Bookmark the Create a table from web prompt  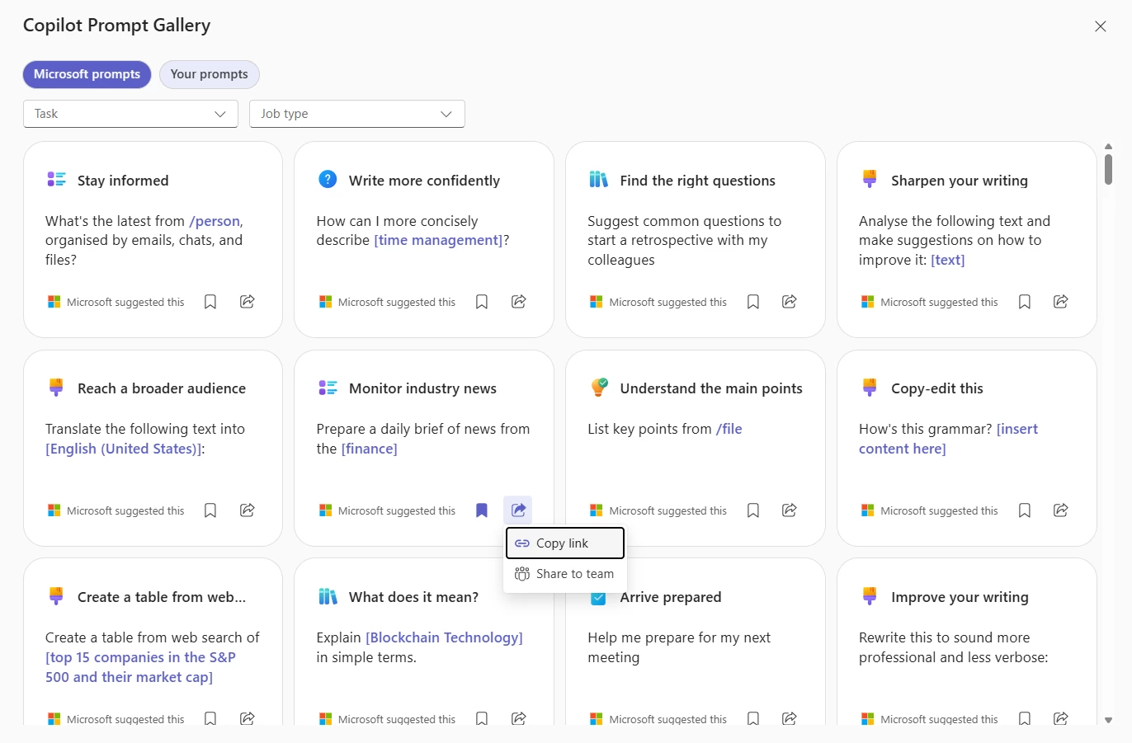[210, 718]
